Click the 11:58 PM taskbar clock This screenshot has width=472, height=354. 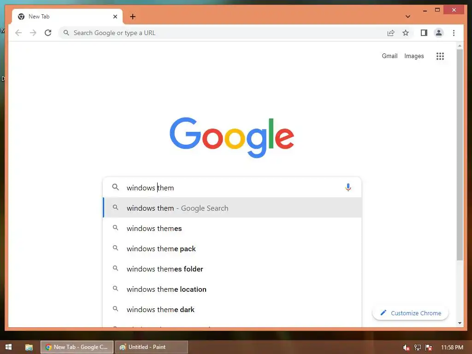[x=452, y=348]
